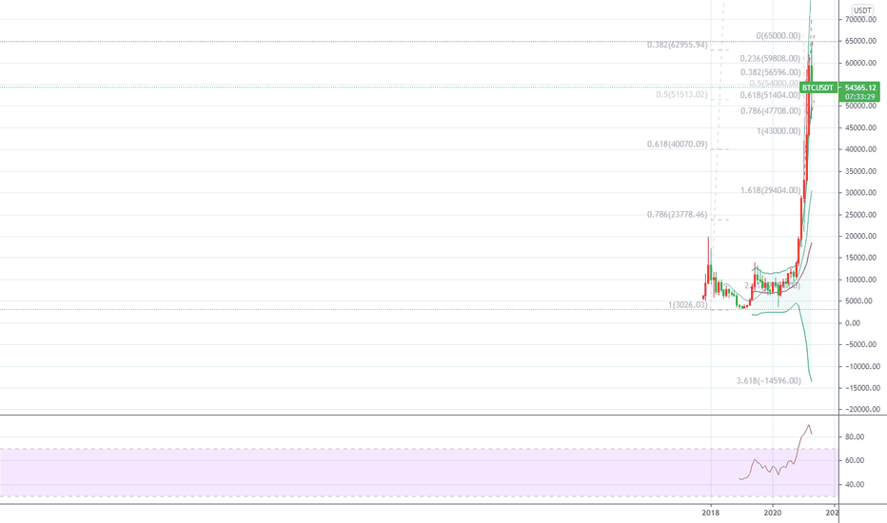Click the 07:33:29 candle countdown
This screenshot has height=523, width=887.
tap(859, 97)
